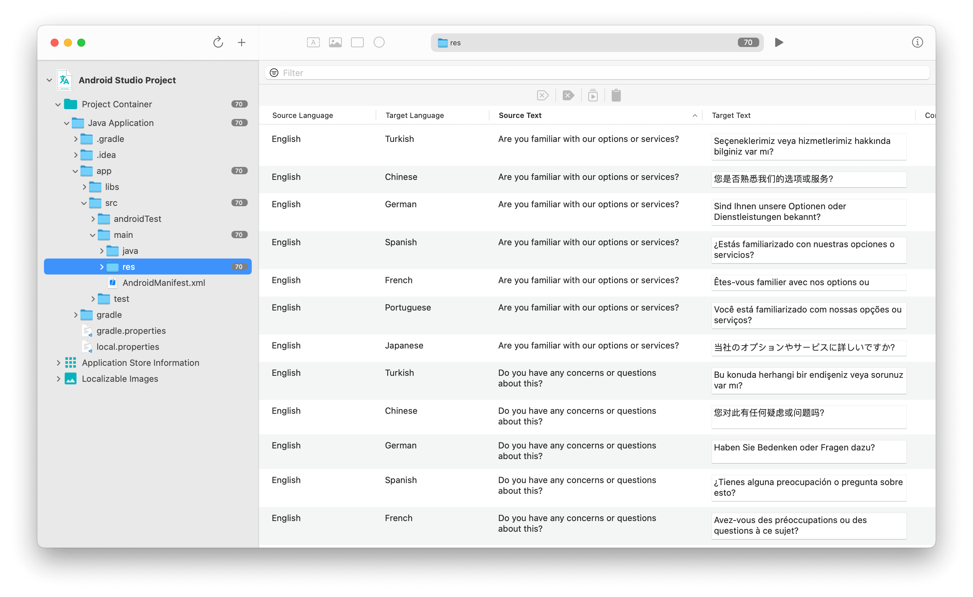Sort by the Source Text column header
The width and height of the screenshot is (973, 597).
click(520, 115)
